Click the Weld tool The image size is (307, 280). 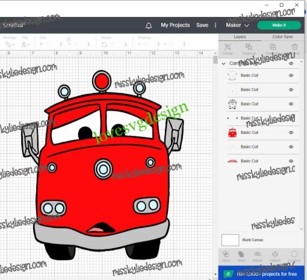[x=241, y=256]
